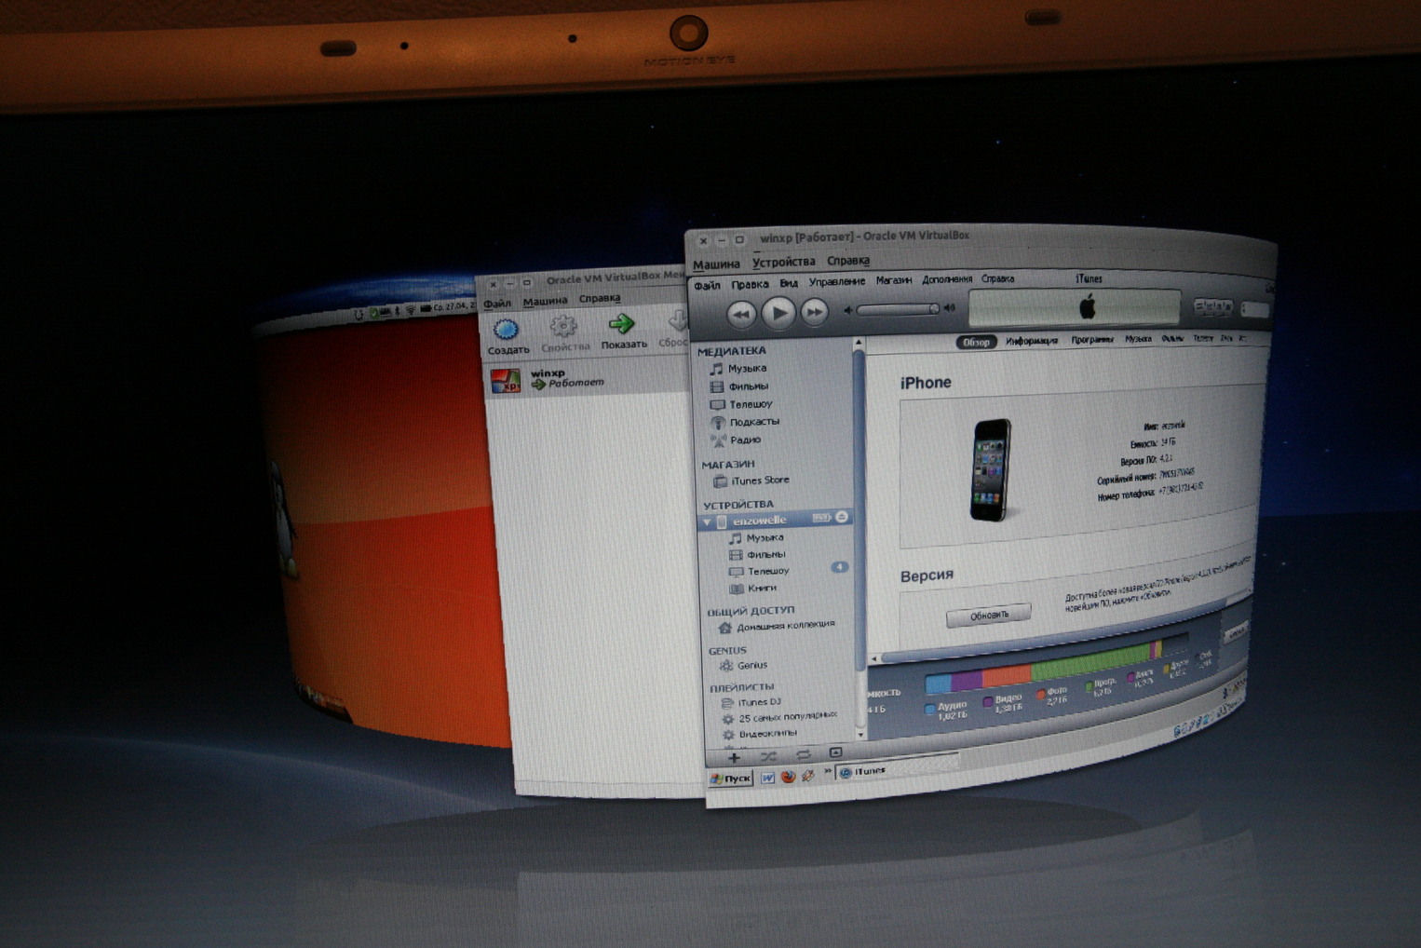Click the battery icon next to enzowelle
Image resolution: width=1421 pixels, height=948 pixels.
point(821,518)
